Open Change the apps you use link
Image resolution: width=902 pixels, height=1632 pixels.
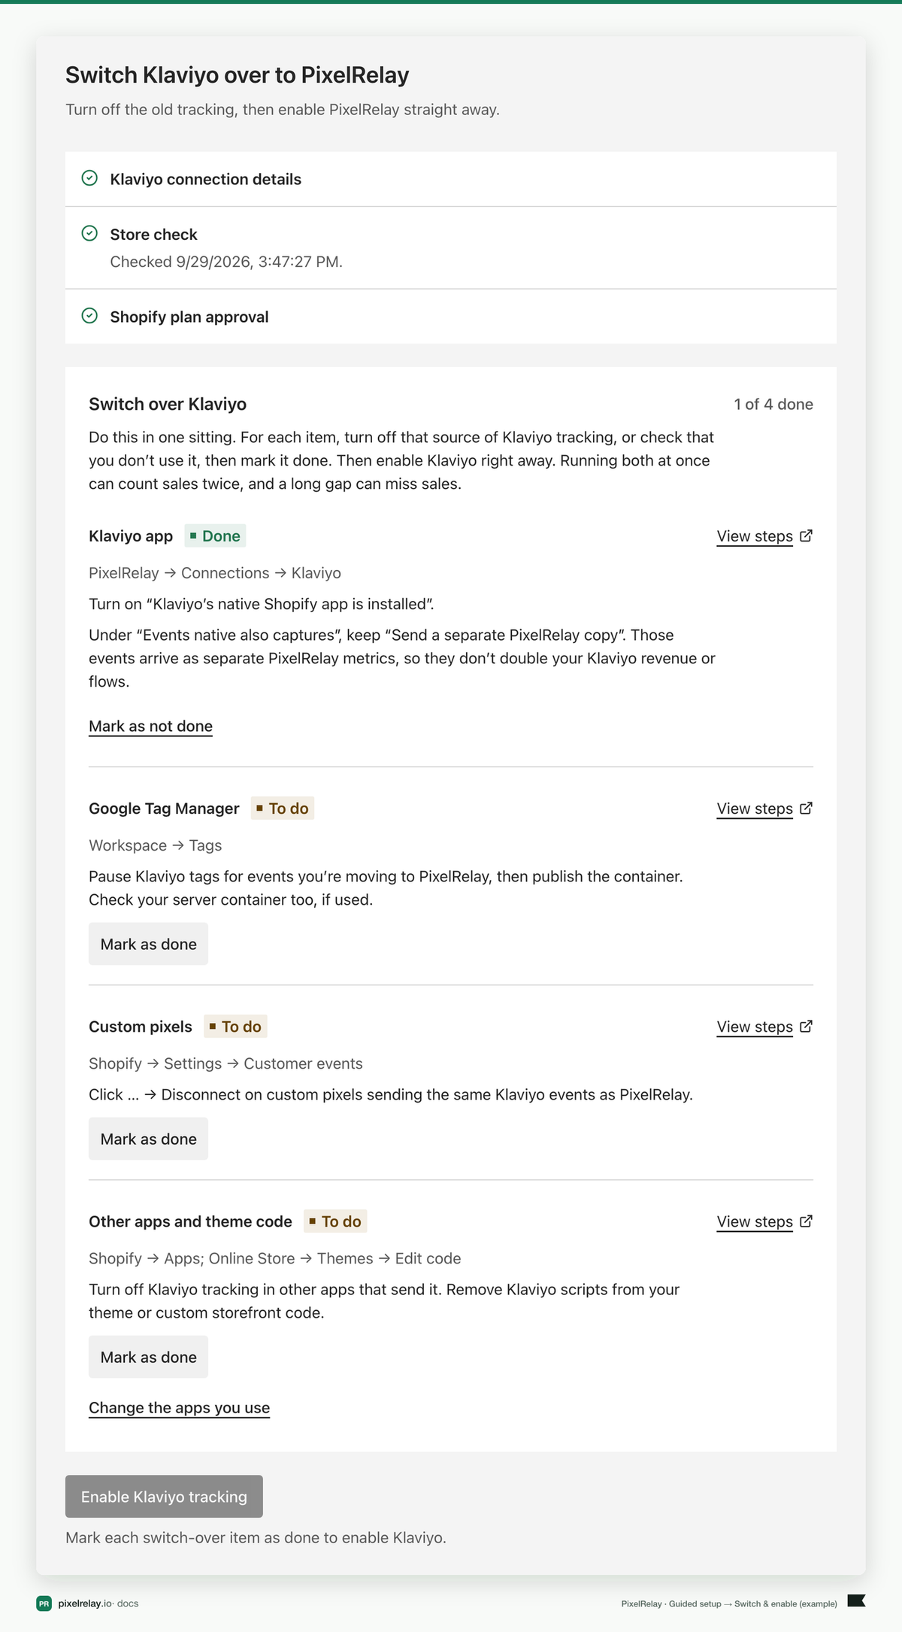[x=179, y=1408]
